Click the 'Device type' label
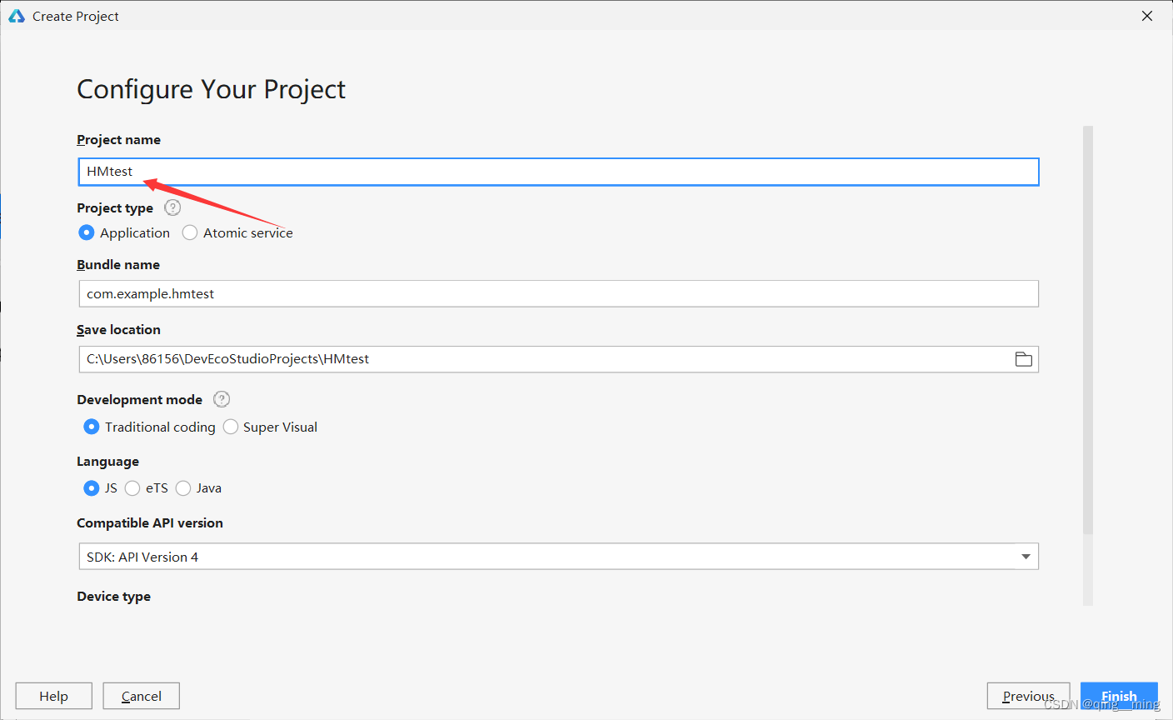This screenshot has width=1173, height=720. pyautogui.click(x=114, y=597)
